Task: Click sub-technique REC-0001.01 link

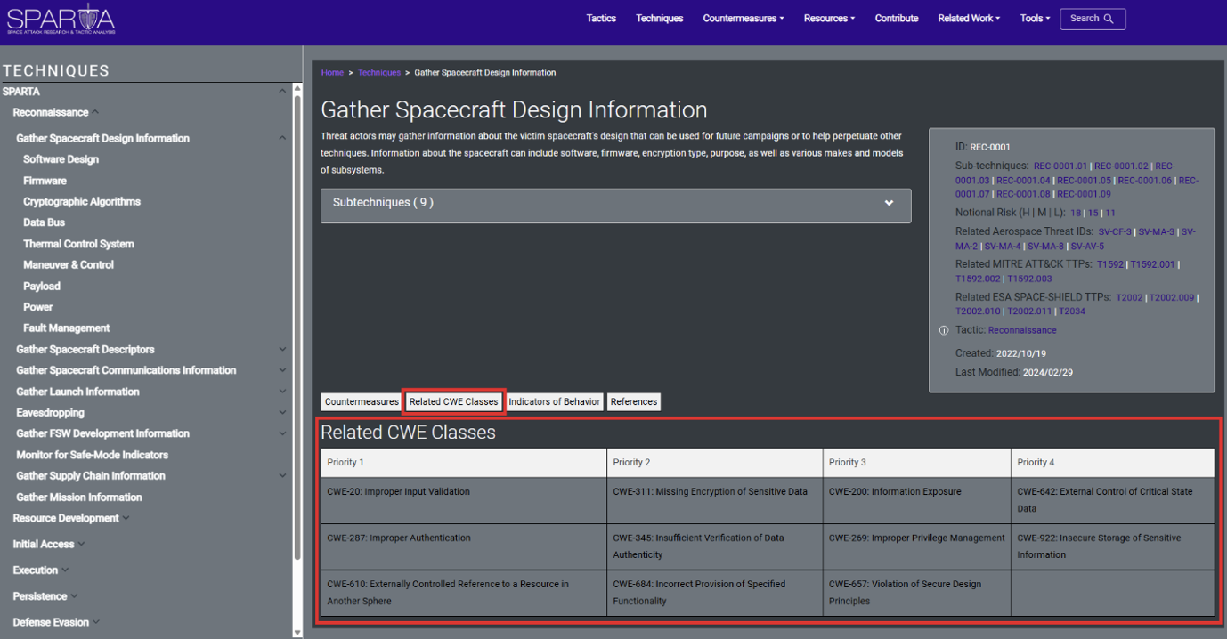Action: [x=1060, y=166]
